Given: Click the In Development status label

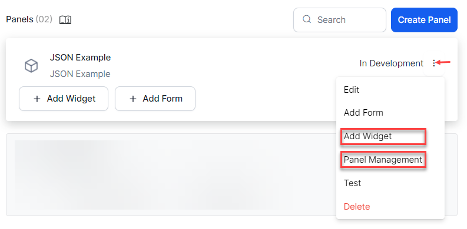Looking at the screenshot, I should point(392,63).
